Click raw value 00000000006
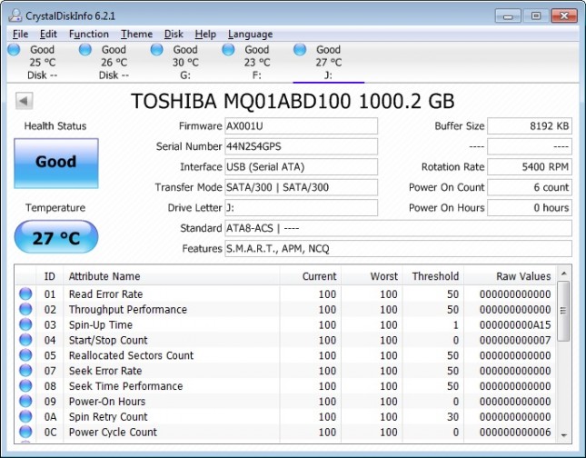Screen dimensions: 586x458 coord(515,433)
